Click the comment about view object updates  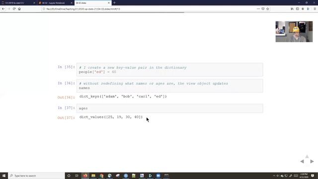pos(154,84)
